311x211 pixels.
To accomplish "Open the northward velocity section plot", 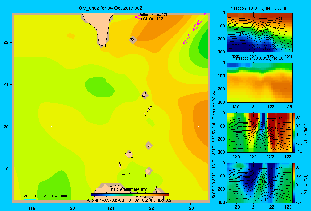I will (260, 132).
